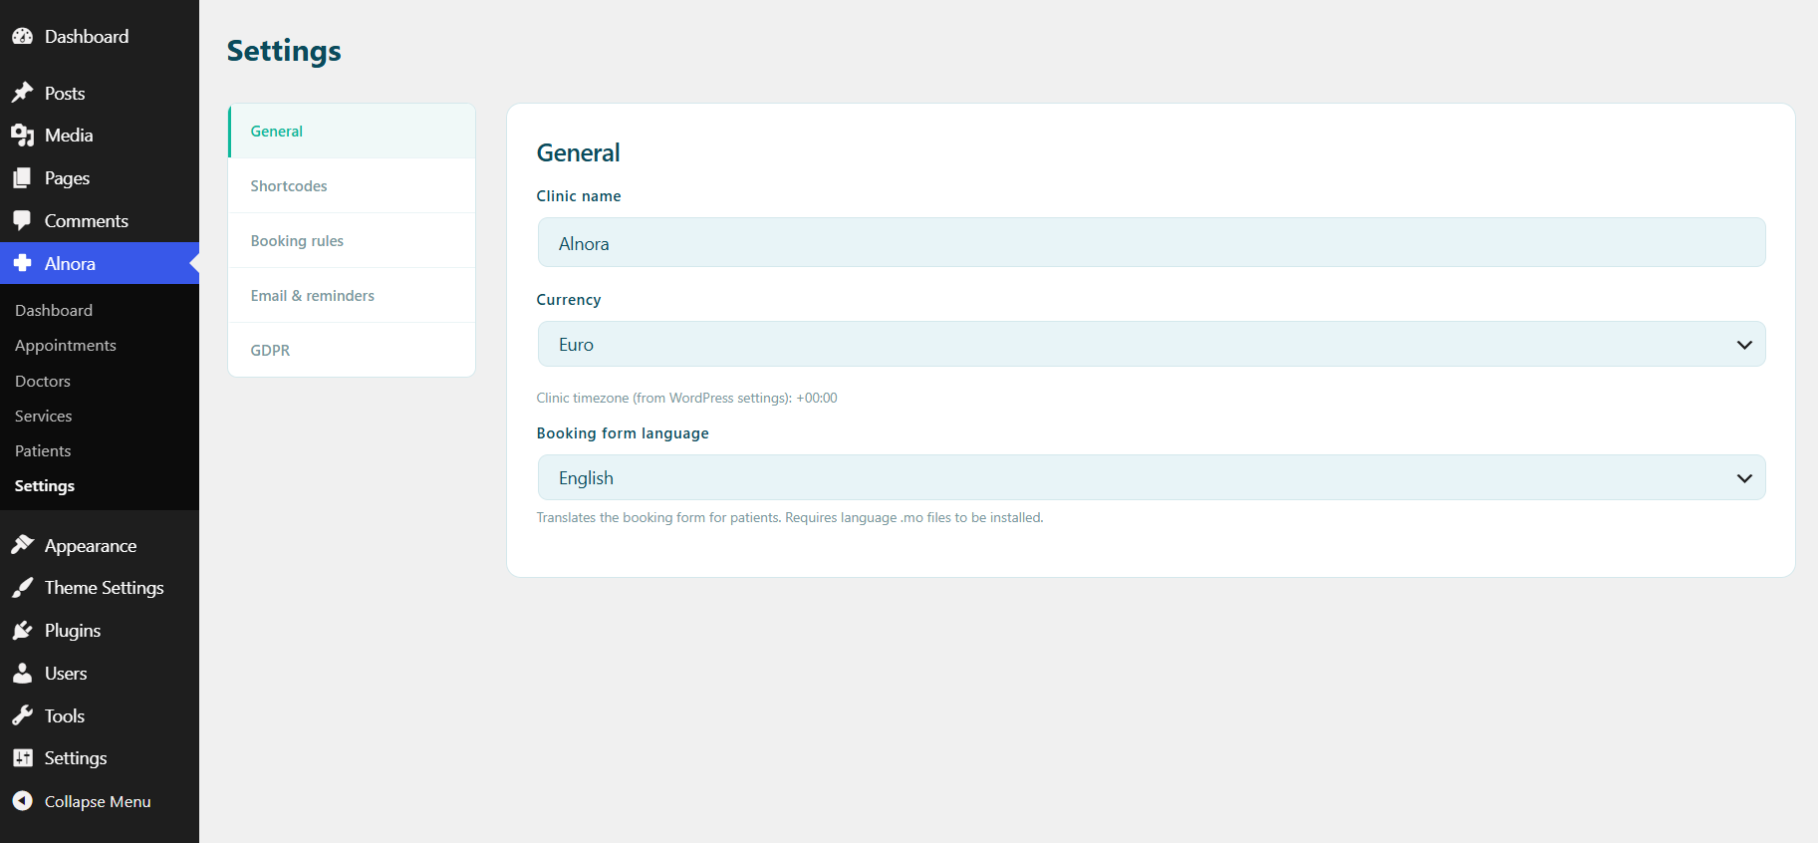Click the Collapse Menu arrow icon
This screenshot has height=843, width=1818.
22,801
